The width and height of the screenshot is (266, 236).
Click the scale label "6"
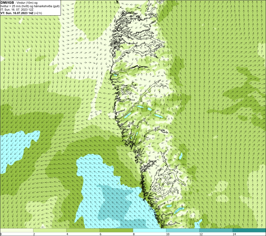101,234
